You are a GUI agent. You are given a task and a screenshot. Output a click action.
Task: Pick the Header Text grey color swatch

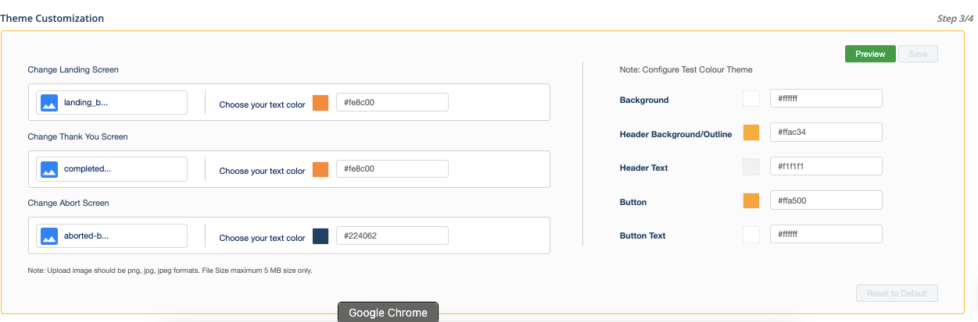click(751, 167)
